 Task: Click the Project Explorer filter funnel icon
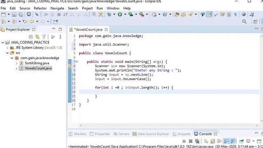[x=44, y=37]
